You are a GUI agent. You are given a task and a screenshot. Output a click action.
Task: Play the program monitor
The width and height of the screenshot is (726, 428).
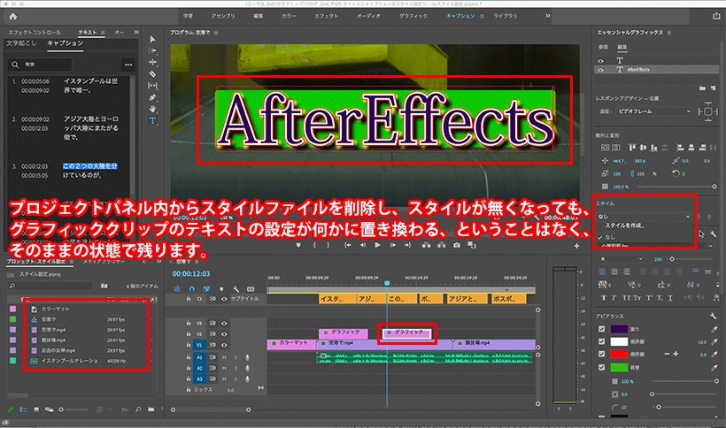pos(377,245)
